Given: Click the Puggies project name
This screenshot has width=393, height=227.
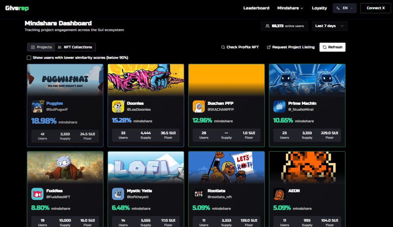Looking at the screenshot, I should coord(54,103).
